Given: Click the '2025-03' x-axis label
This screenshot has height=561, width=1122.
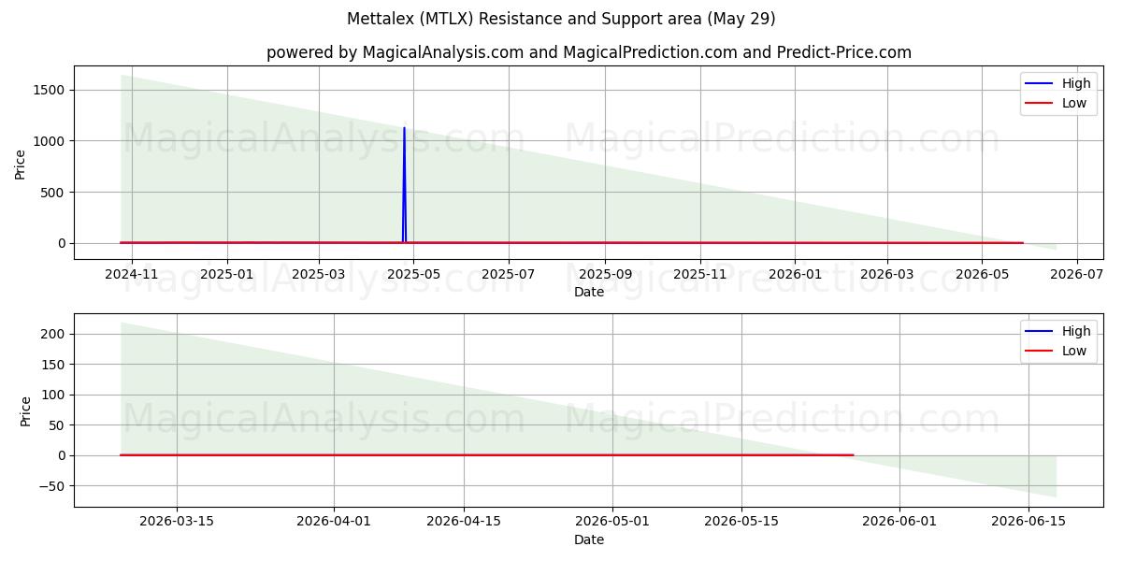Looking at the screenshot, I should pos(319,274).
